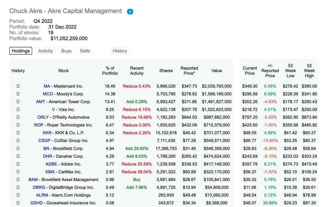
Task: Click the 39.98% value in the Goosehead row
Action: tap(270, 203)
